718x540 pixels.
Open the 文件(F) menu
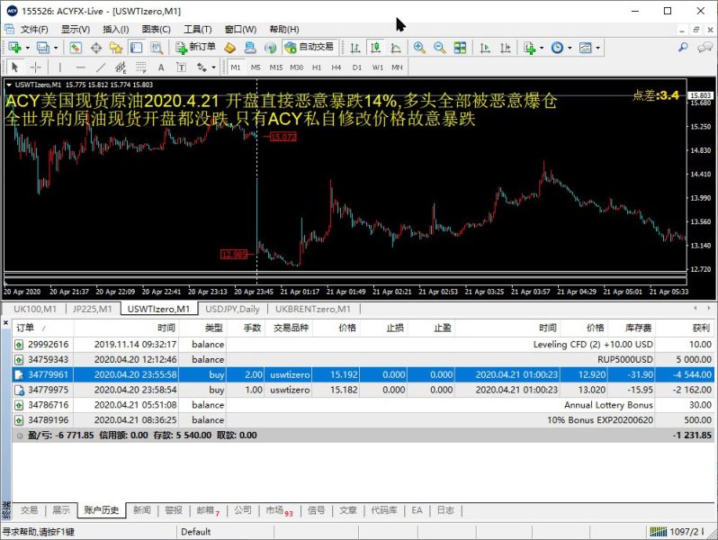coord(34,30)
